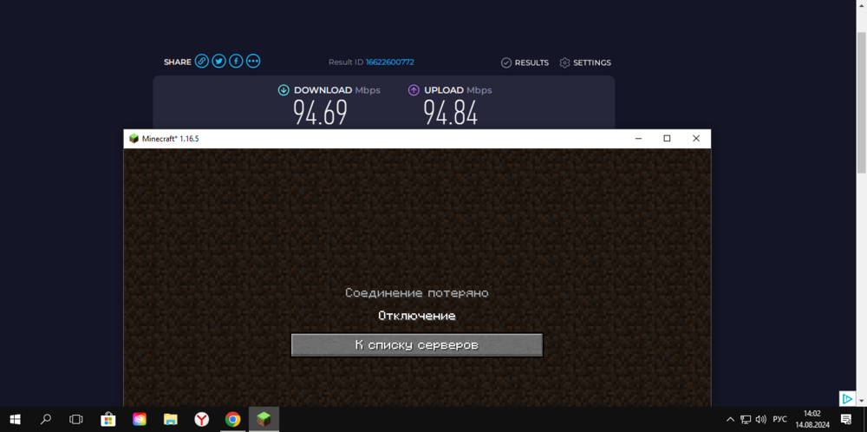Close the Minecraft 1.16.5 window
Screen dimensions: 867x432
[696, 138]
